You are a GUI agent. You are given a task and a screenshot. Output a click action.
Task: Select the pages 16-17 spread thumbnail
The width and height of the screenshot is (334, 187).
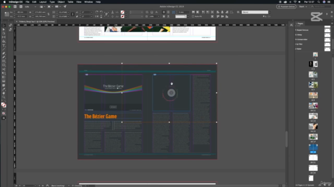coord(313,137)
